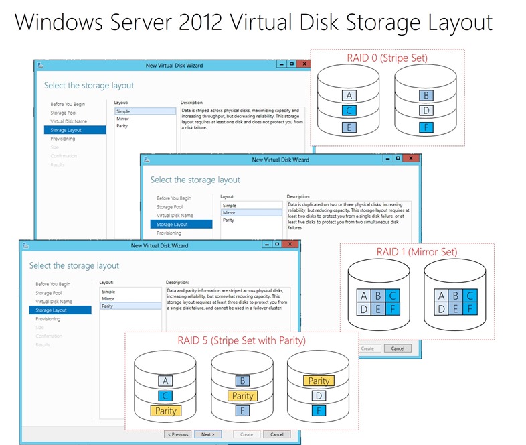This screenshot has width=526, height=445.
Task: Click block A in RAID 0 diagram
Action: 349,95
